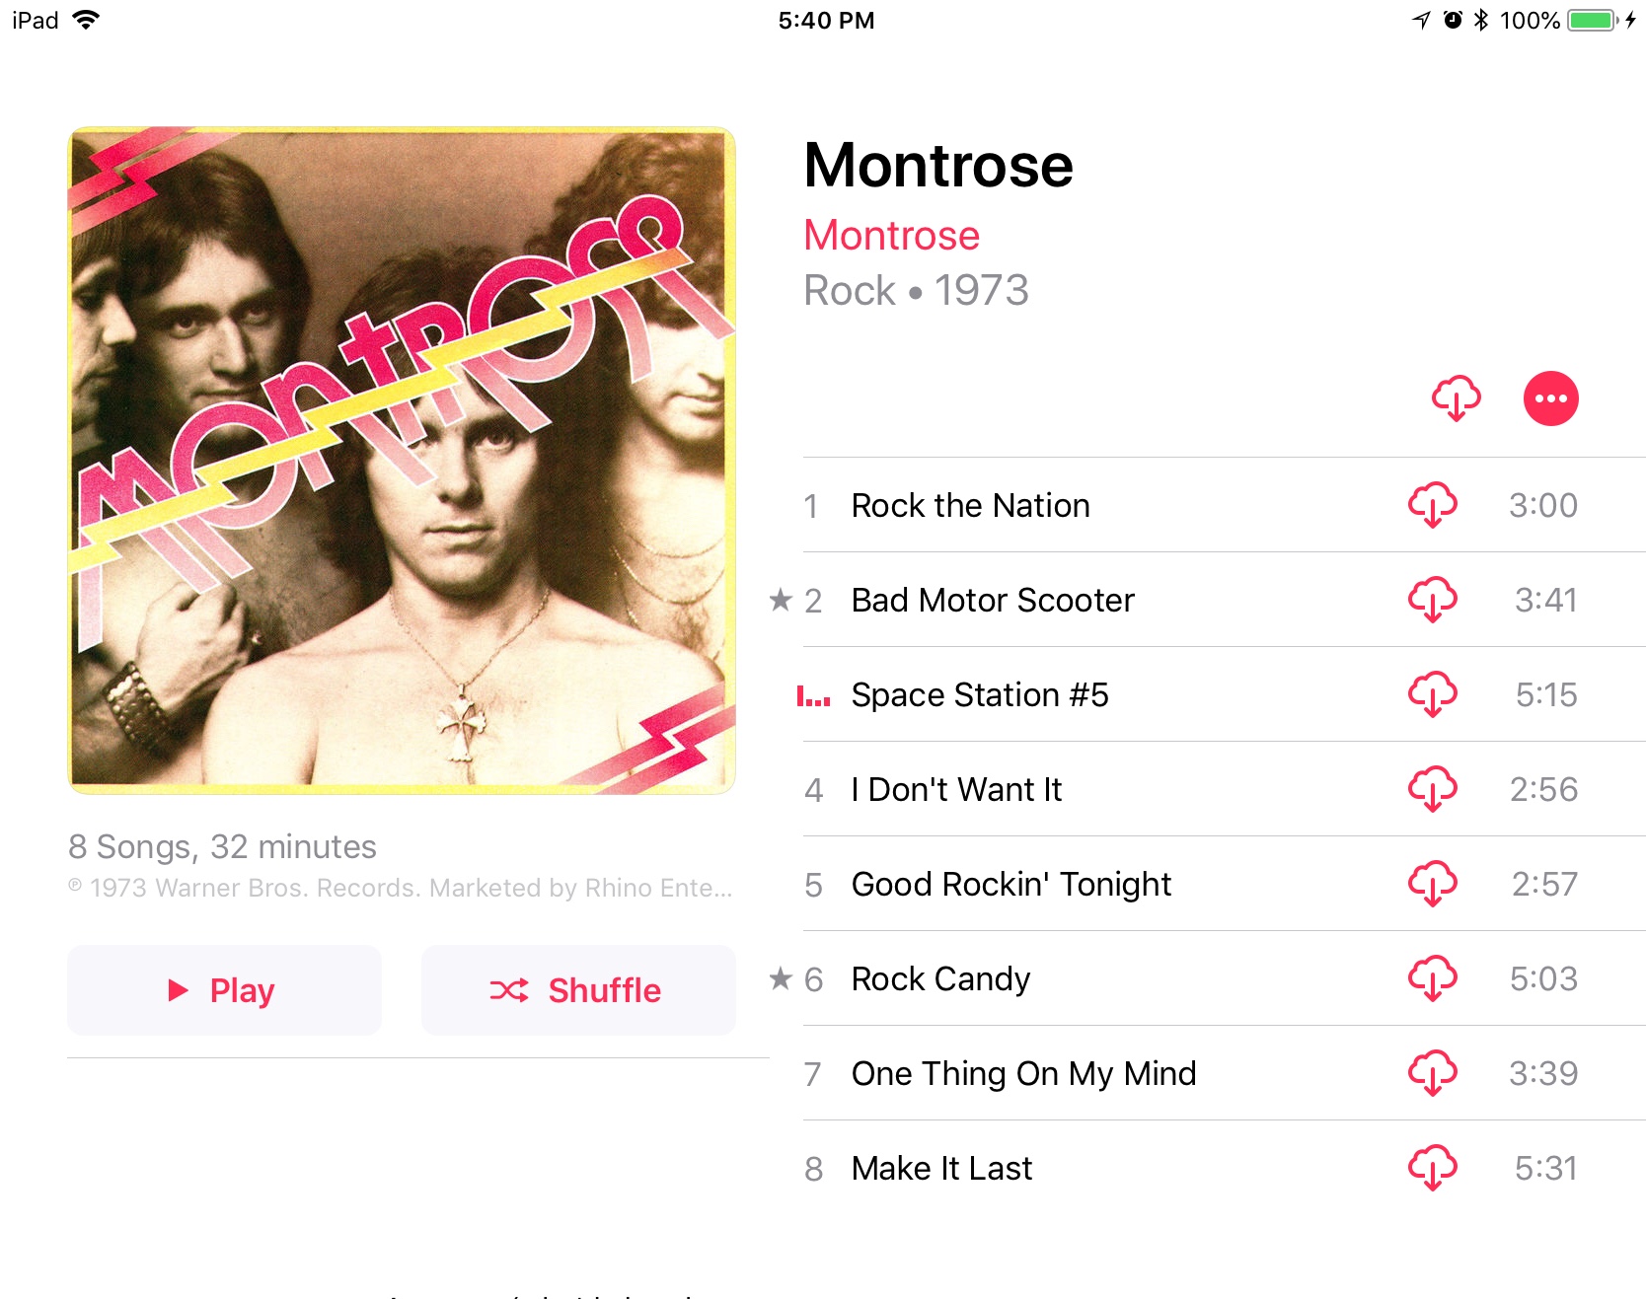
Task: Select the now-playing Space Station #5 row
Action: coord(1225,694)
